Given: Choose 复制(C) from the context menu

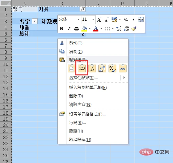Looking at the screenshot, I should 76,52.
